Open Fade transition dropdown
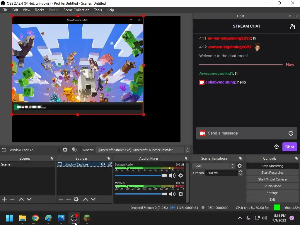Image resolution: width=300 pixels, height=225 pixels. [x=214, y=166]
